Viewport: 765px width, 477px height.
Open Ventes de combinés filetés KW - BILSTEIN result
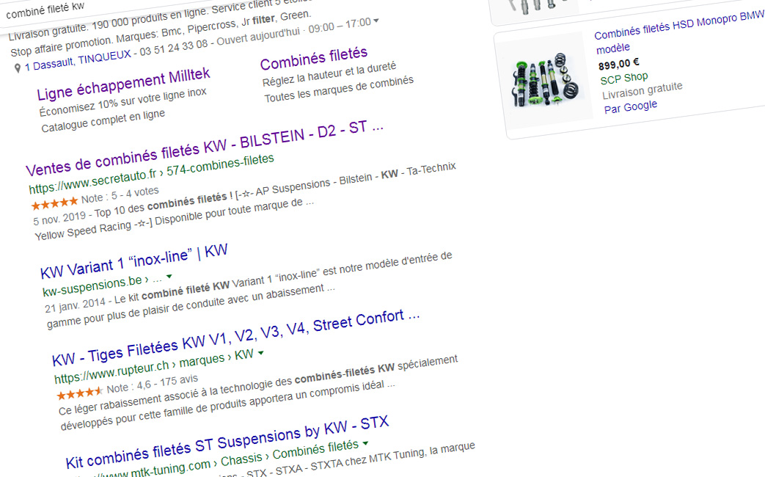coord(205,148)
